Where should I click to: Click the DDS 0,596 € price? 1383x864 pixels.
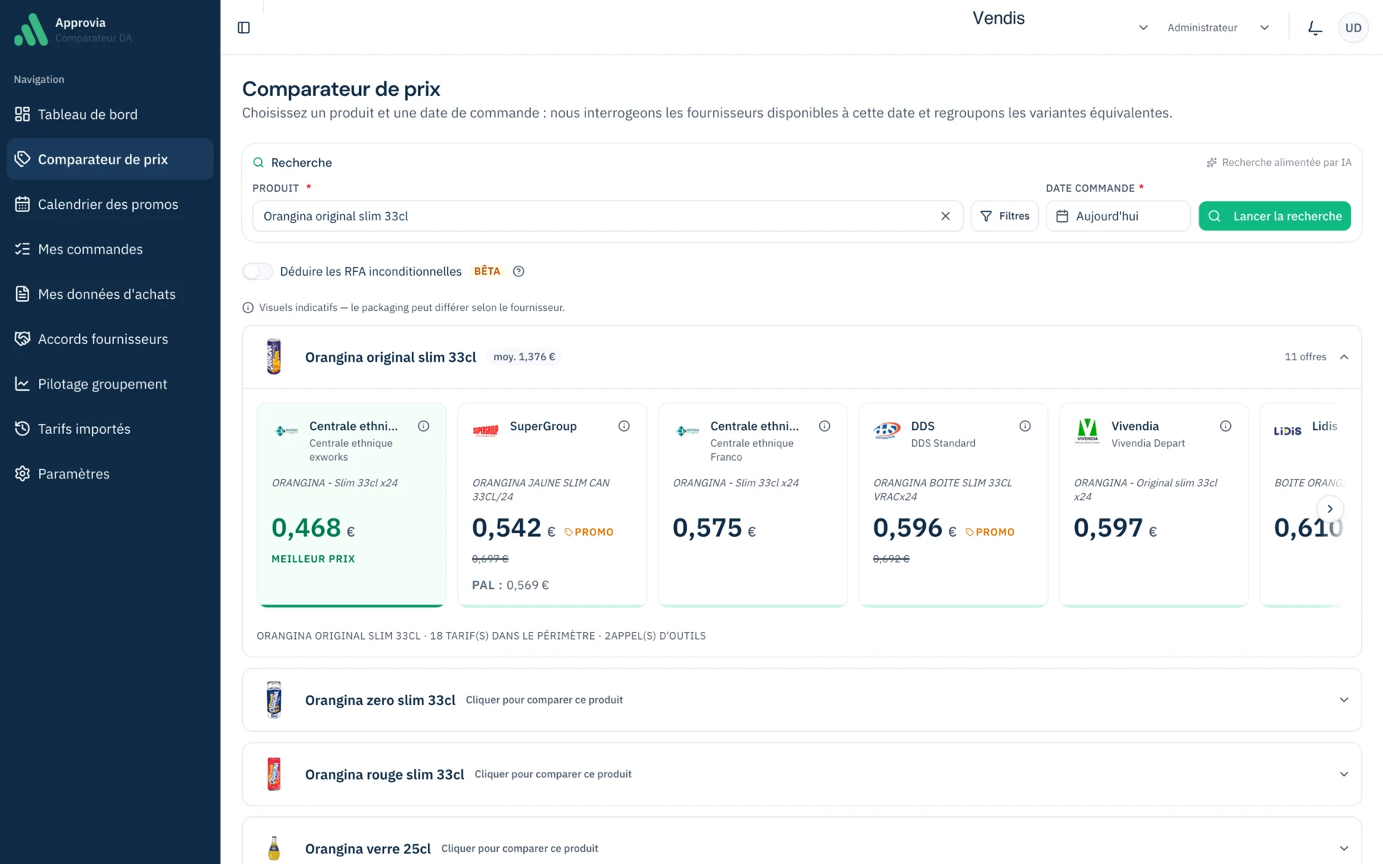914,528
